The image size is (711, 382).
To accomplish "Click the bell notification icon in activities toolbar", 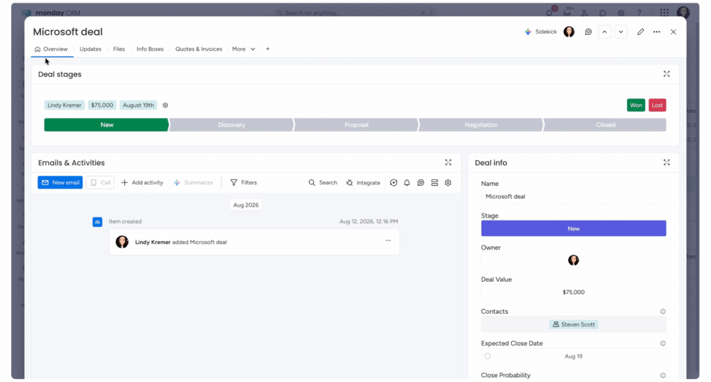I will (407, 182).
